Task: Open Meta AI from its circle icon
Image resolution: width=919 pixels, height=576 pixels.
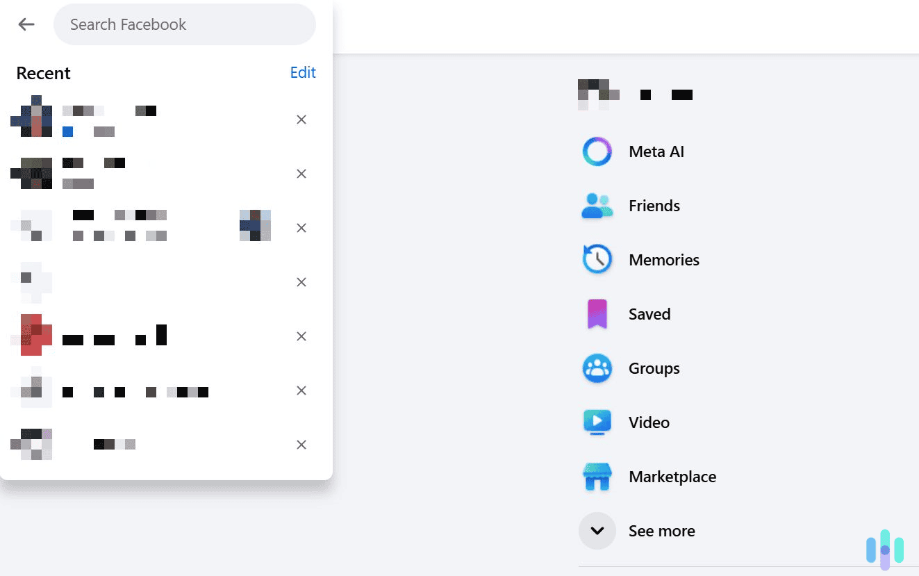Action: pyautogui.click(x=597, y=151)
